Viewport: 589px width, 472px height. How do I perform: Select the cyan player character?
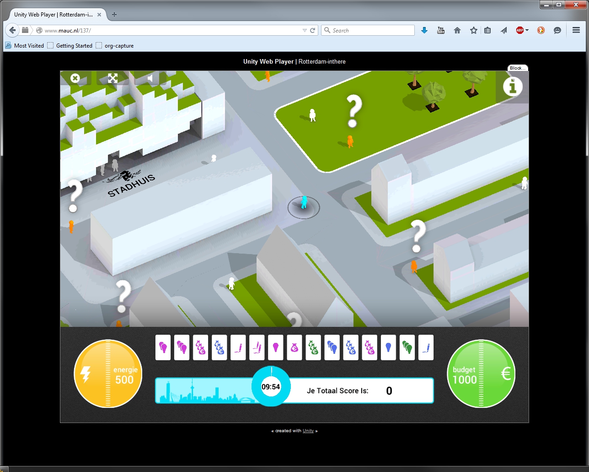pos(304,202)
